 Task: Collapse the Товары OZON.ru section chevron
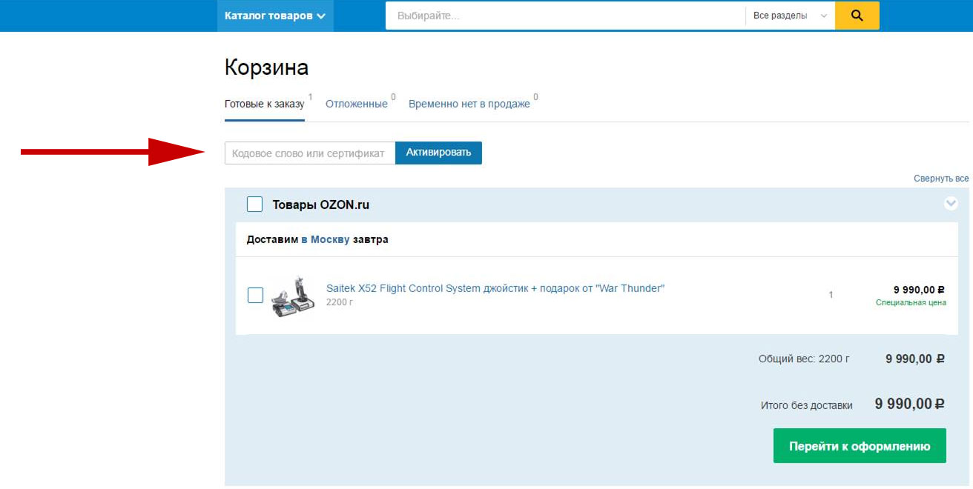pyautogui.click(x=951, y=204)
